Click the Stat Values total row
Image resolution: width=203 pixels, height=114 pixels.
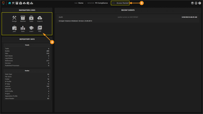coord(27,56)
